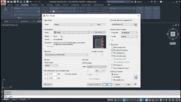This screenshot has width=181, height=102.
Task: Open Quality Normal dropdown
Action: (129, 37)
